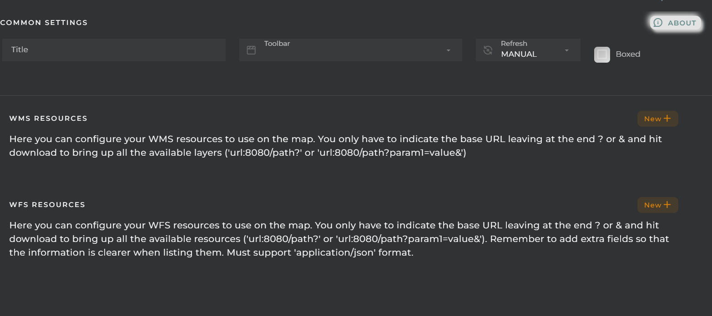712x316 pixels.
Task: Enable the Boxed checkbox
Action: (x=602, y=54)
